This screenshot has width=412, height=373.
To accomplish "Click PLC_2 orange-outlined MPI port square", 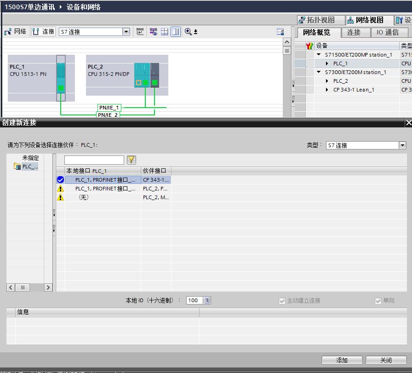I will coord(138,83).
